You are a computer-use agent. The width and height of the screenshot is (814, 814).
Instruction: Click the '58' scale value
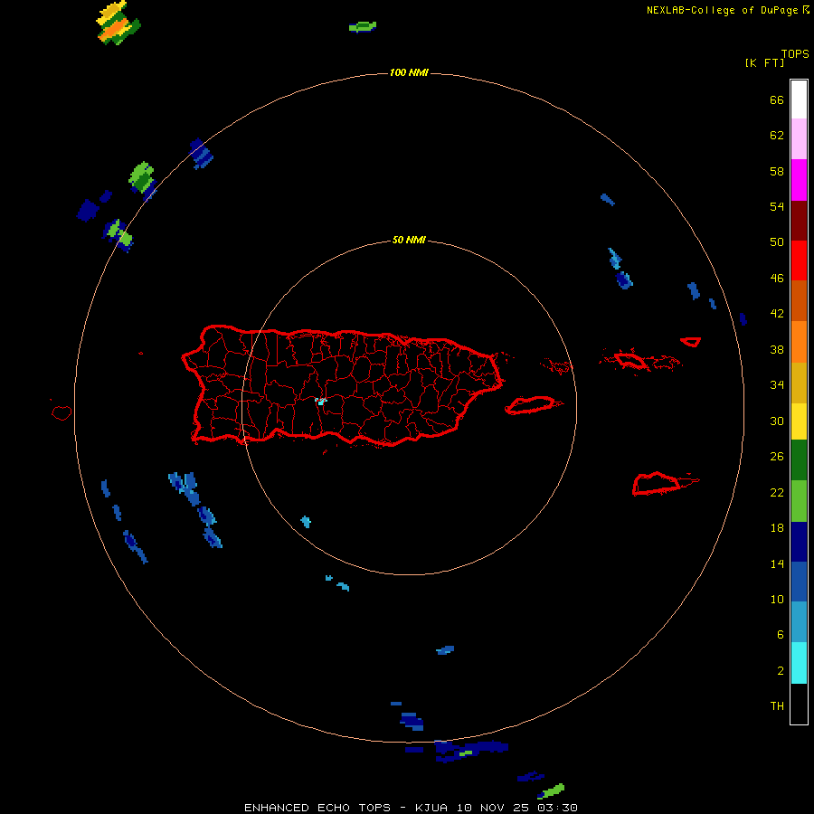777,171
